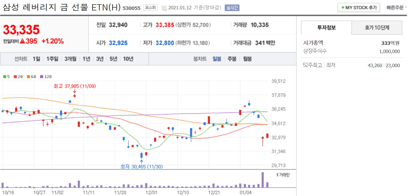This screenshot has width=410, height=196.
Task: Open the 호가10단계 tab
Action: tap(377, 28)
